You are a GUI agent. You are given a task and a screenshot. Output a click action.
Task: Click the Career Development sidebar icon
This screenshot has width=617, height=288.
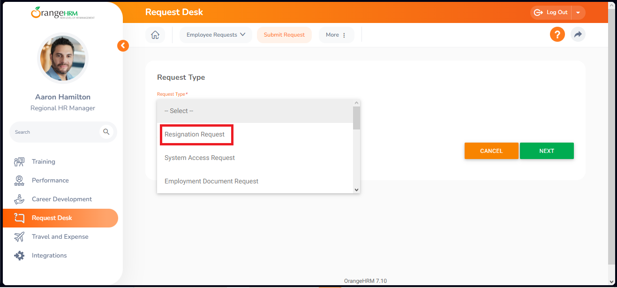19,199
